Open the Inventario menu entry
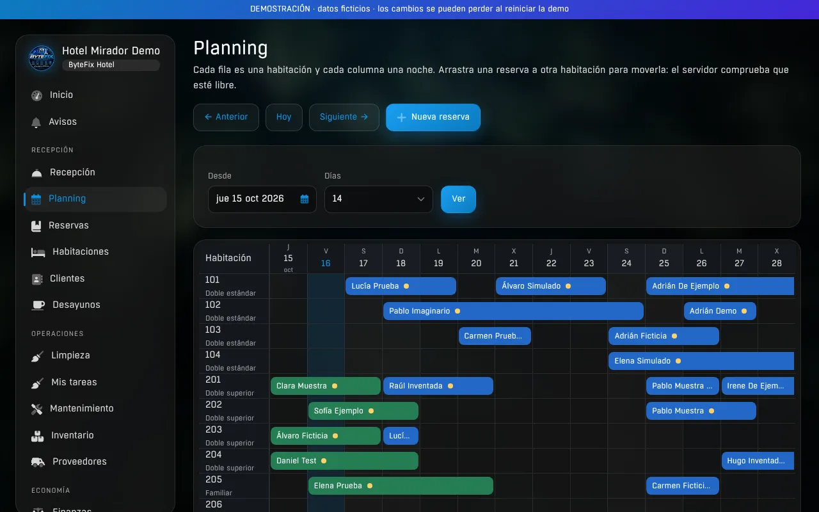Image resolution: width=819 pixels, height=512 pixels. [95, 436]
